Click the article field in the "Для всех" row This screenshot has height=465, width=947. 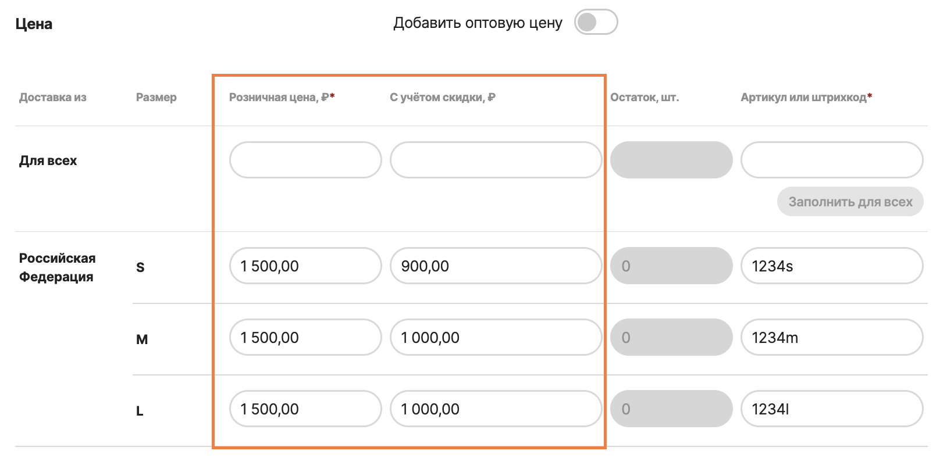pos(831,160)
